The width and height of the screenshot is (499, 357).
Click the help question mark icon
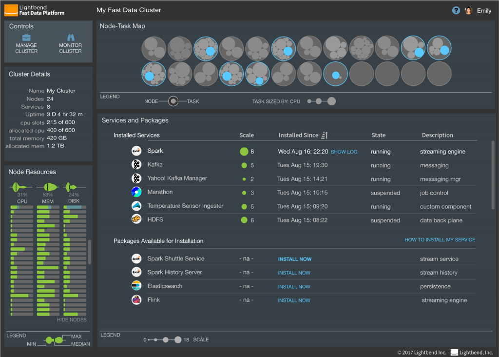pos(456,11)
